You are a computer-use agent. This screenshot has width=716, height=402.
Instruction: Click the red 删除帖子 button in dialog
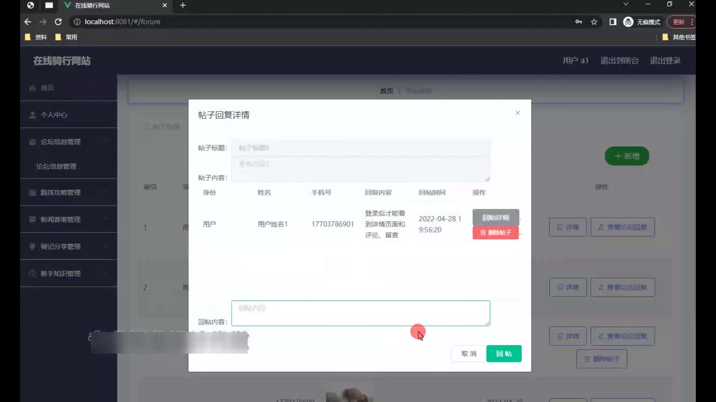(496, 233)
